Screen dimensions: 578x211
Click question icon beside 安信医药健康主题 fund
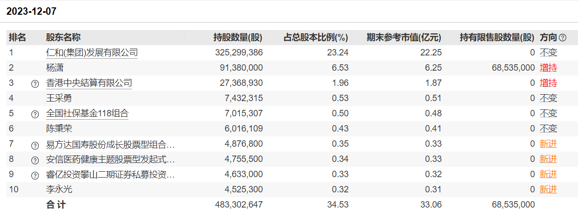pos(35,160)
